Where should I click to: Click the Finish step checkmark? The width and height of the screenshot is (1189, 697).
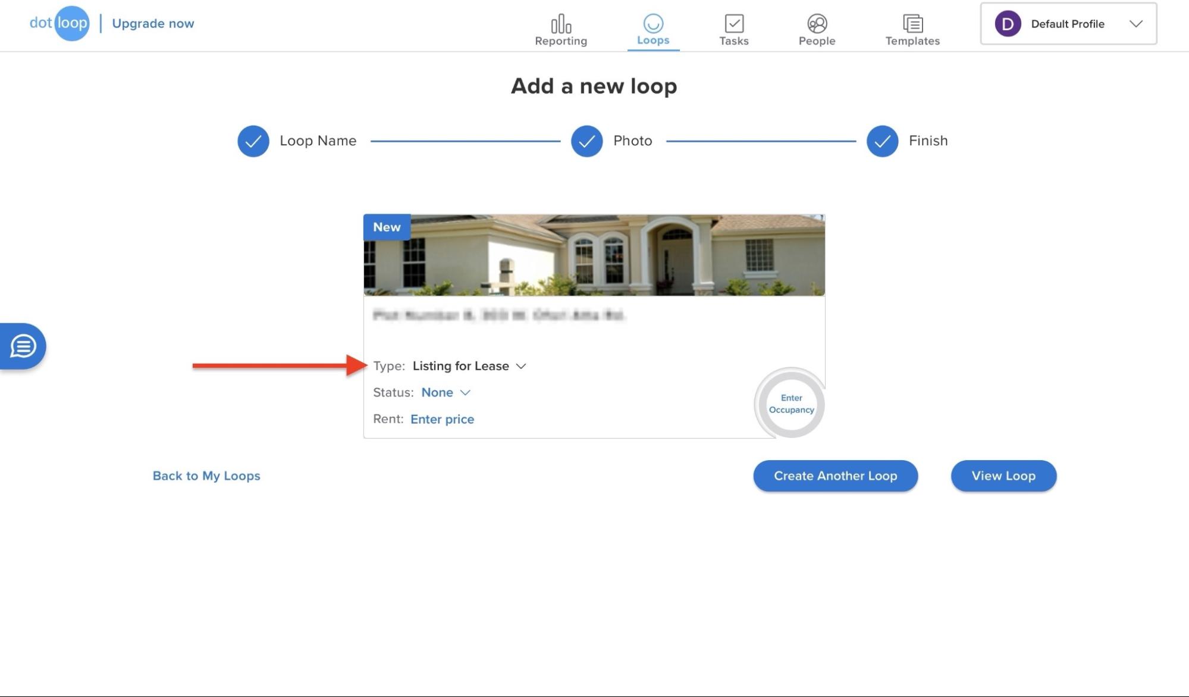[882, 141]
